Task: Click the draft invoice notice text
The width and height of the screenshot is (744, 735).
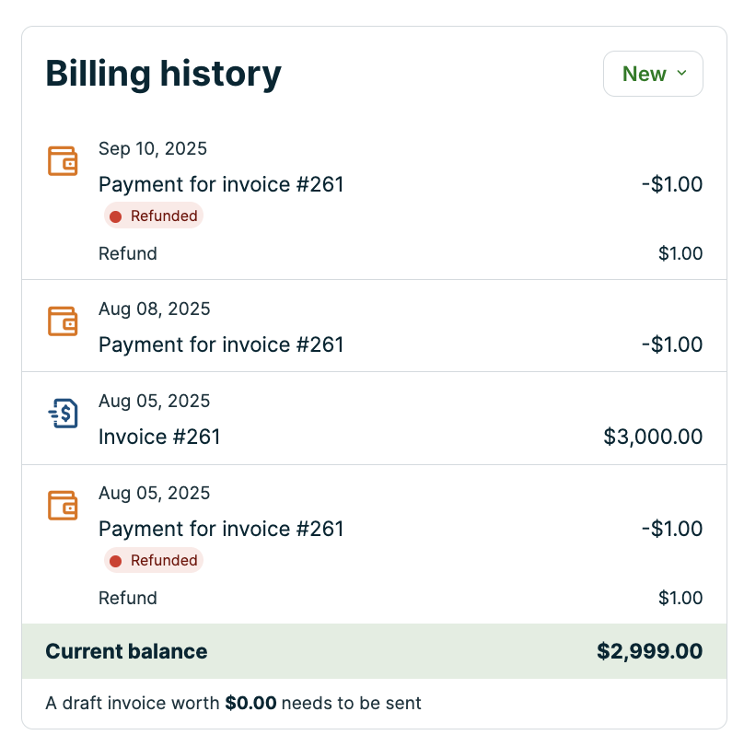Action: tap(233, 703)
